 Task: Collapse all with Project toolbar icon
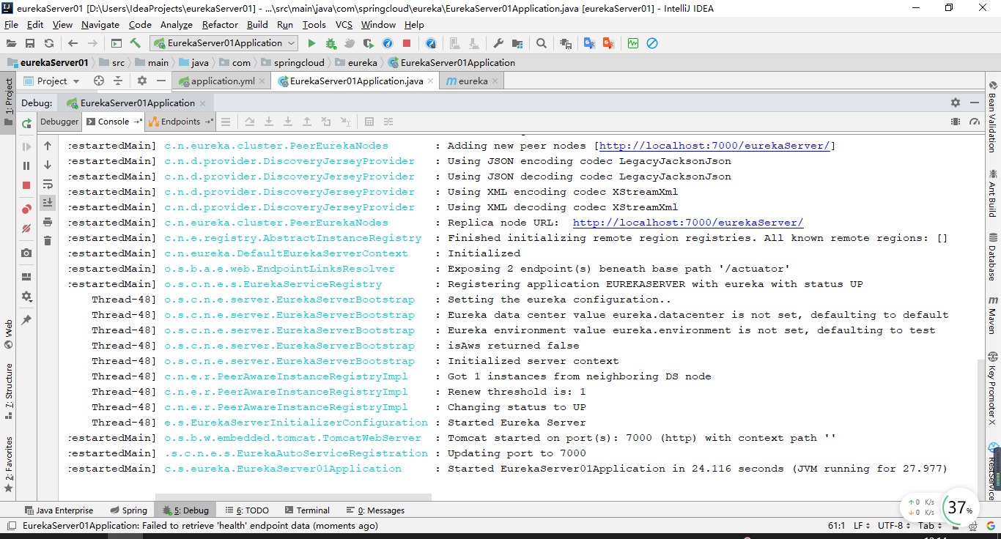[x=118, y=81]
